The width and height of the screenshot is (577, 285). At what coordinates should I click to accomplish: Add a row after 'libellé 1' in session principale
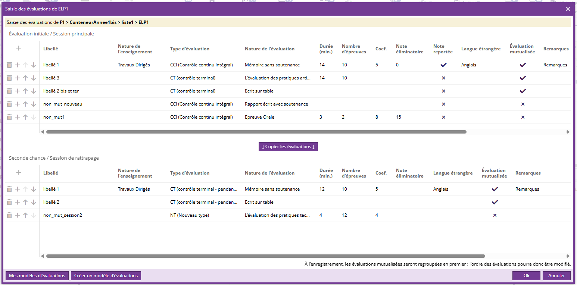[18, 65]
